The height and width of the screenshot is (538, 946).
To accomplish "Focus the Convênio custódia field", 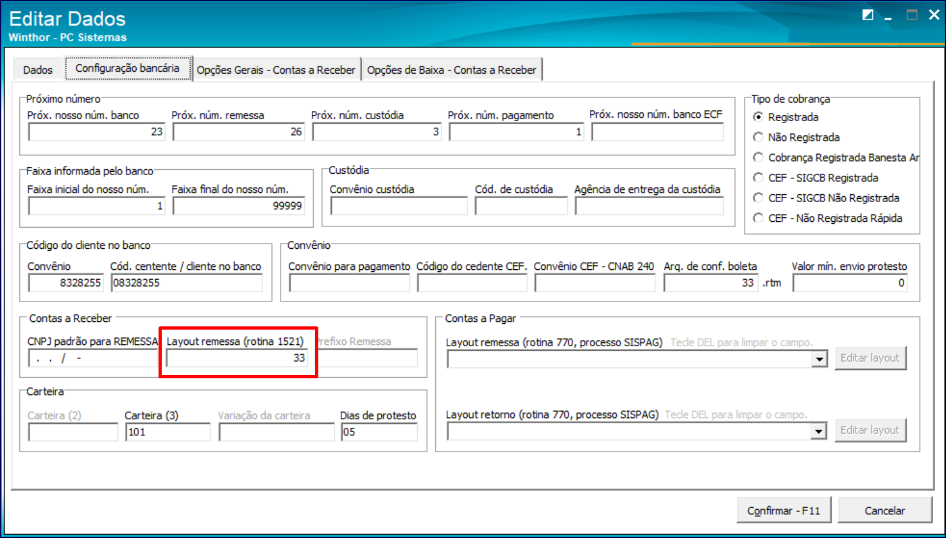I will 399,206.
